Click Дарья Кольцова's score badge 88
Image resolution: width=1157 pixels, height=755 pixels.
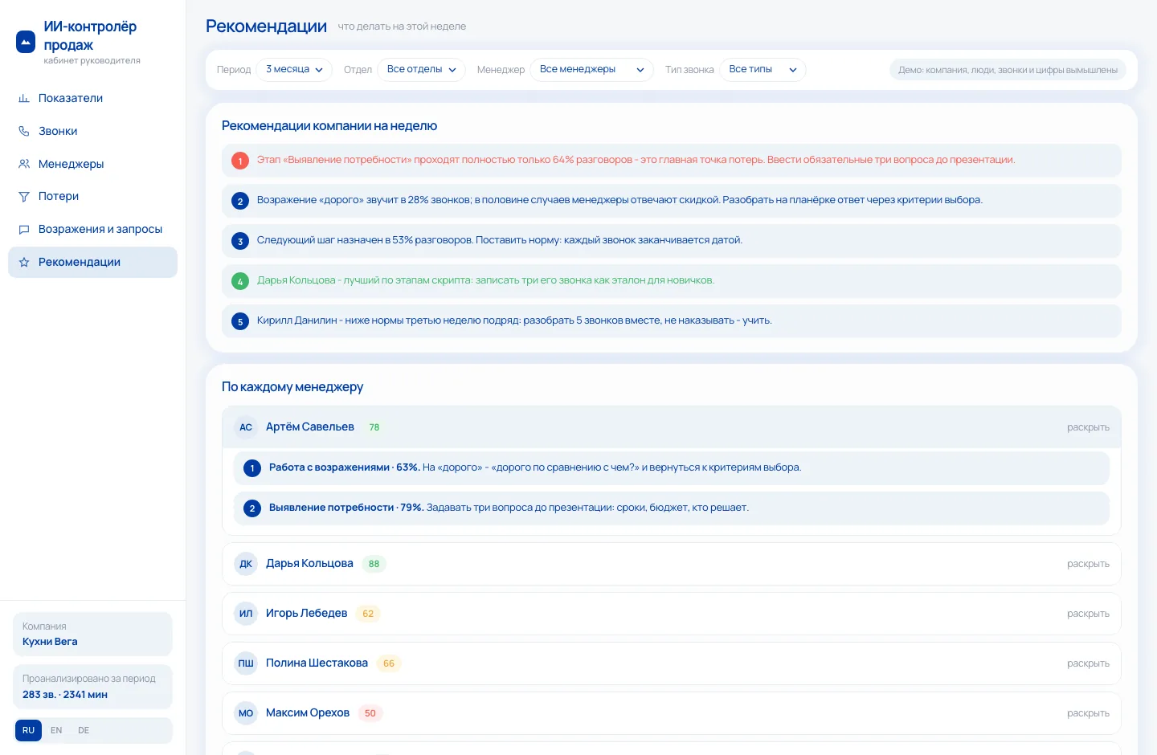(374, 564)
